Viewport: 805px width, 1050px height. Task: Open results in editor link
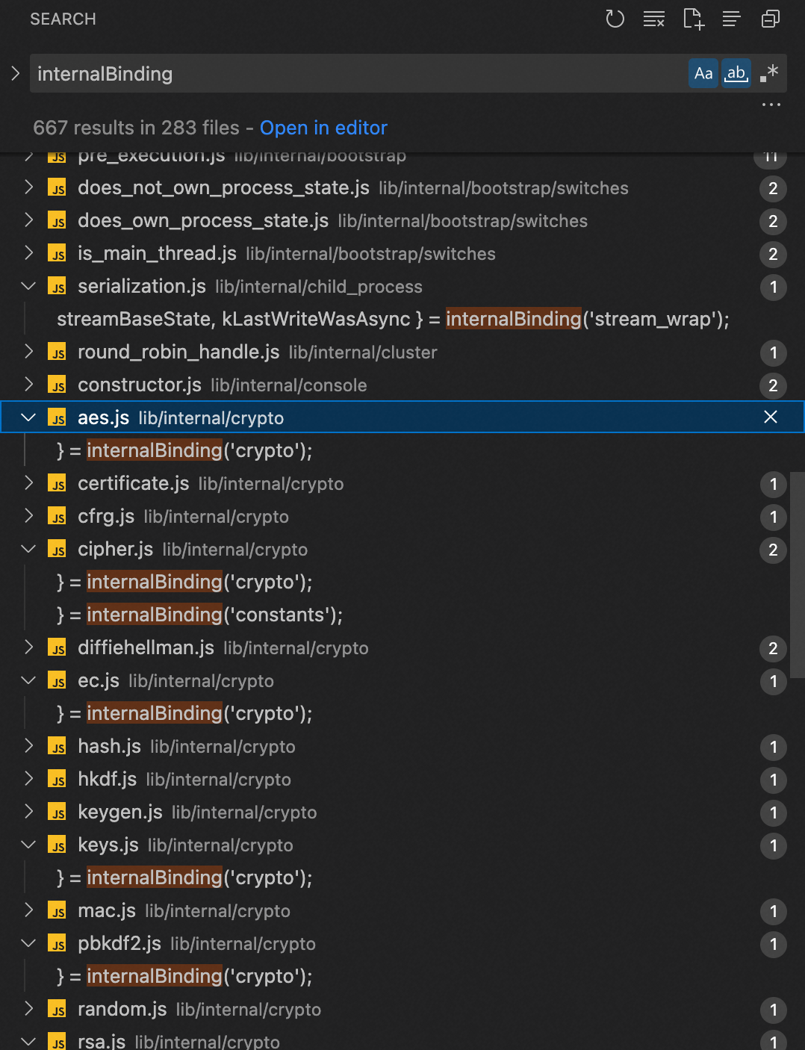click(x=323, y=128)
